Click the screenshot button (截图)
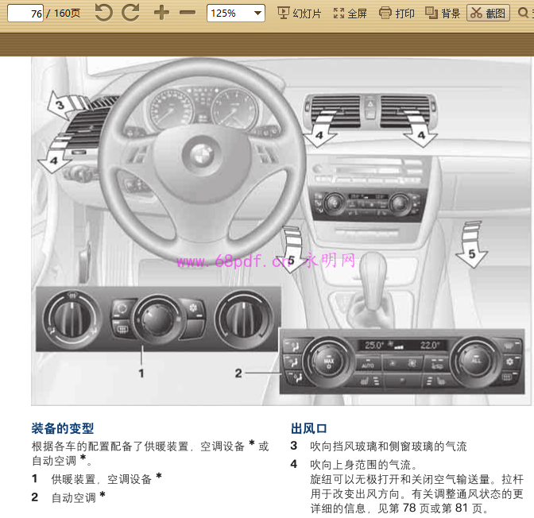 (x=488, y=14)
